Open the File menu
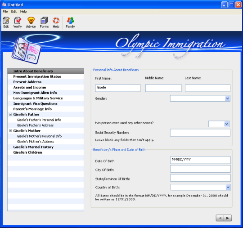 point(5,11)
